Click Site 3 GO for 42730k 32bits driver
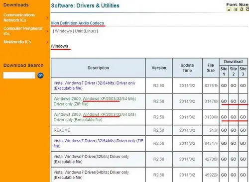This screenshot has height=182, width=249. click(x=243, y=159)
